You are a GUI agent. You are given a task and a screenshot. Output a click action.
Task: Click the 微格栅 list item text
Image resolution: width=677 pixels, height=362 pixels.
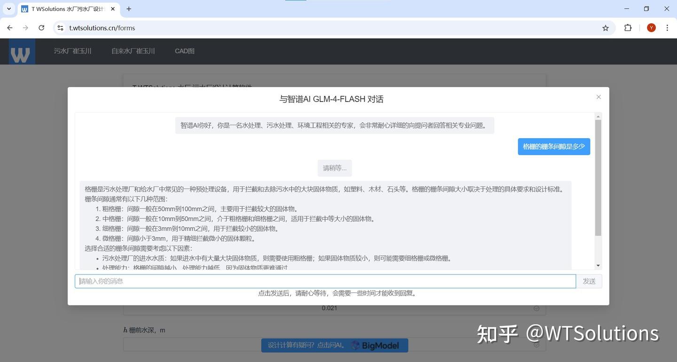click(179, 238)
